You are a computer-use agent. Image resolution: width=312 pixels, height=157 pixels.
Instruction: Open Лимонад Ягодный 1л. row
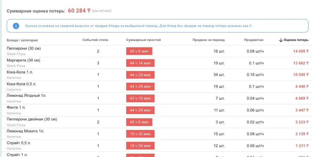click(156, 98)
